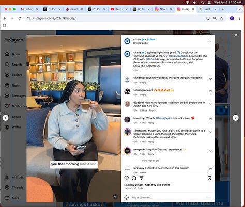Like djdejan1's comment
Viewport: 245px width, 207px height.
(x=210, y=104)
